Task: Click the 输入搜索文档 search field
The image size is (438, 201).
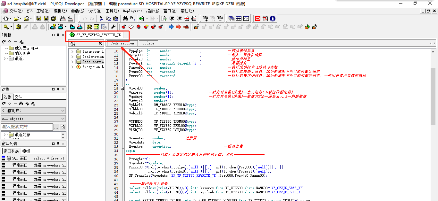Action: click(x=27, y=127)
